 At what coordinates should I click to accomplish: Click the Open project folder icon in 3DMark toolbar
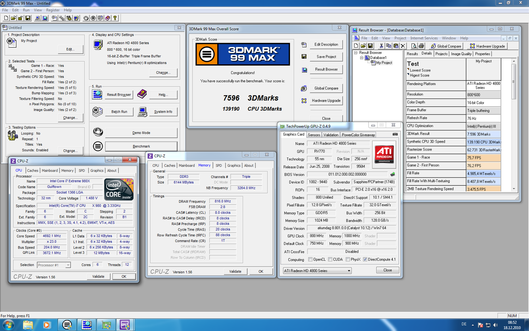13,18
